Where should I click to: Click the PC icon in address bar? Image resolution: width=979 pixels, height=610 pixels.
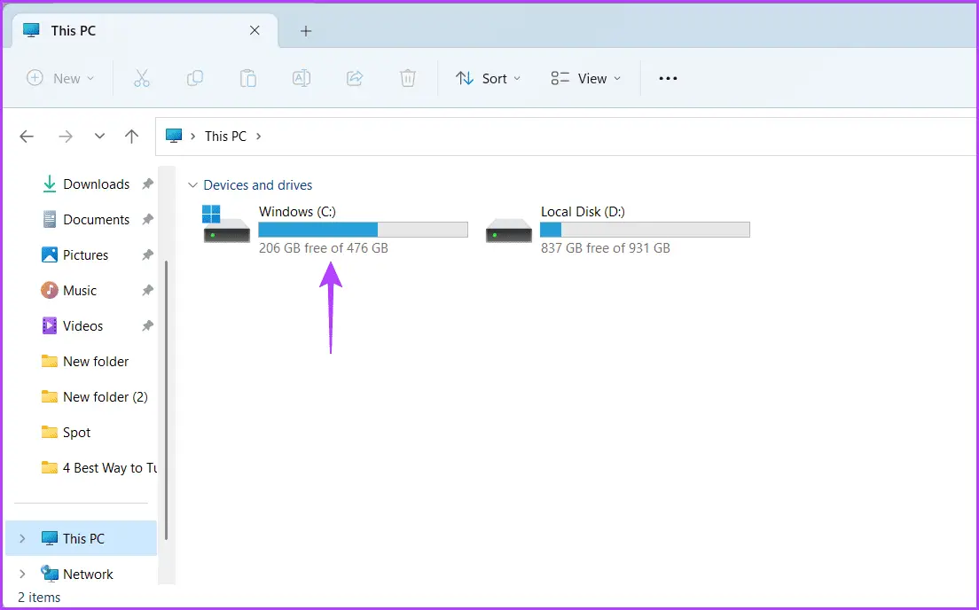(174, 137)
